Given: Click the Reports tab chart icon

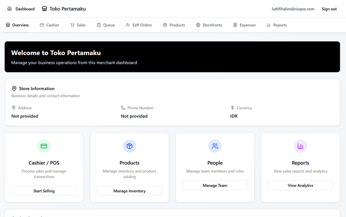Looking at the screenshot, I should (269, 25).
